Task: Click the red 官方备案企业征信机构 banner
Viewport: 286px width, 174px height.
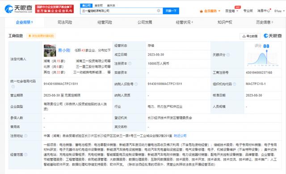Action: pyautogui.click(x=55, y=9)
